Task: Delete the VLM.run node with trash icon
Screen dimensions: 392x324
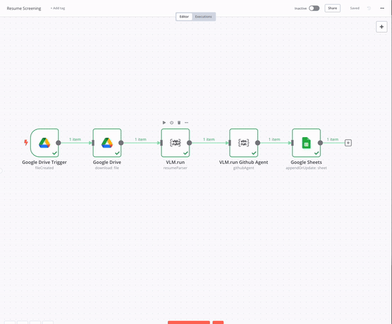Action: click(179, 123)
